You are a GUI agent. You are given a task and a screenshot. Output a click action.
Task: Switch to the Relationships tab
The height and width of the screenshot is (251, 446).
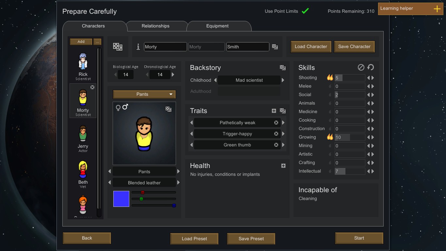click(155, 26)
